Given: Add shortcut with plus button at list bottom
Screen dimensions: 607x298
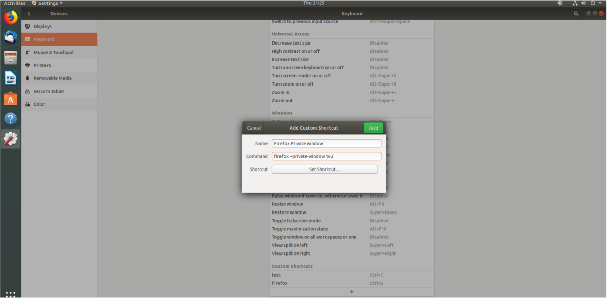Looking at the screenshot, I should tap(352, 292).
